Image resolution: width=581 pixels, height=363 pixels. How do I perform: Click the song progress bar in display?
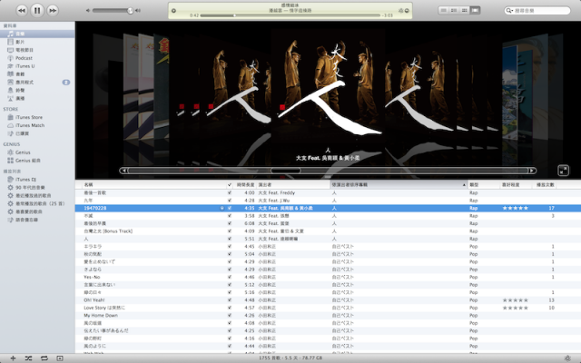pos(290,15)
